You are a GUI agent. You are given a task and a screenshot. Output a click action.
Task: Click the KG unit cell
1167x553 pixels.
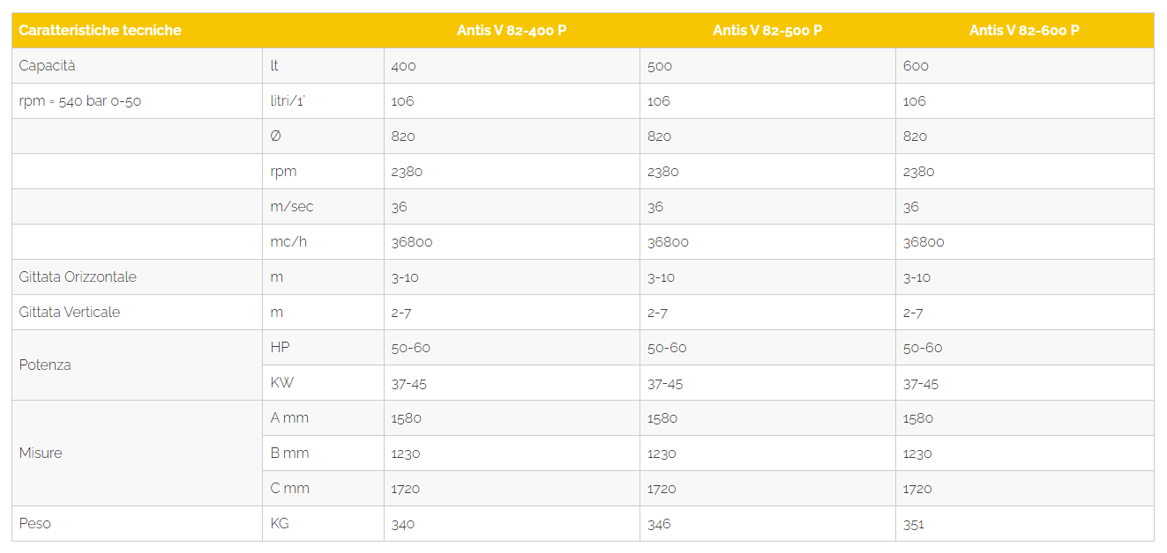click(323, 524)
